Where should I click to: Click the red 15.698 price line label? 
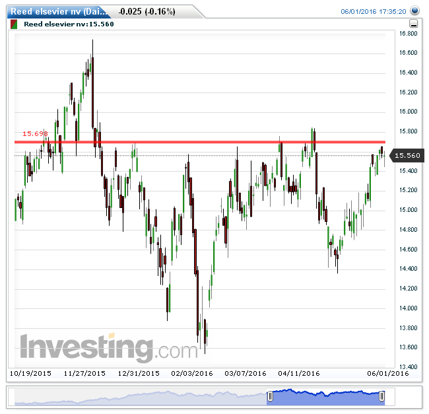click(35, 133)
